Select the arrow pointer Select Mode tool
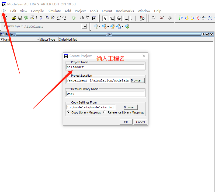The height and width of the screenshot is (192, 215). (x=105, y=18)
